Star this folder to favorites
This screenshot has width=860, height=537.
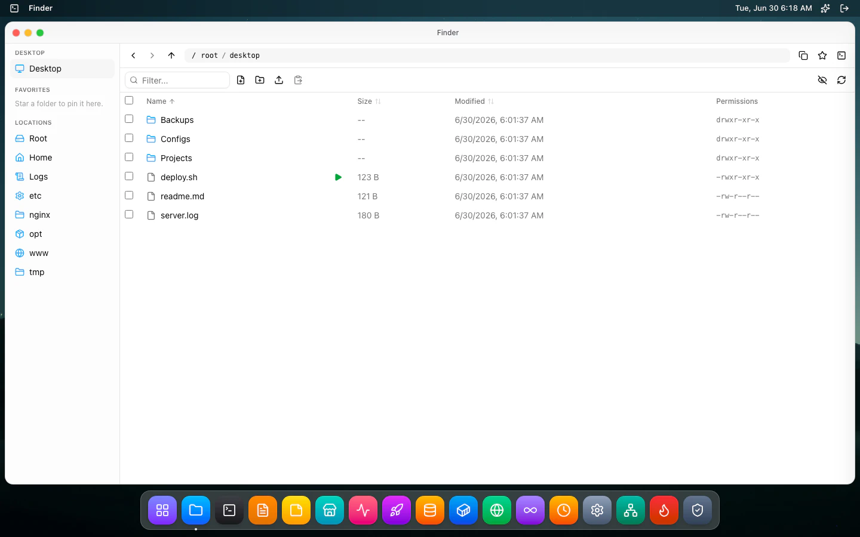822,55
